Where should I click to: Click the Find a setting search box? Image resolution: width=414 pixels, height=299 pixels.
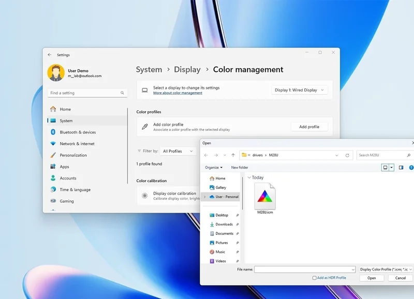point(87,93)
